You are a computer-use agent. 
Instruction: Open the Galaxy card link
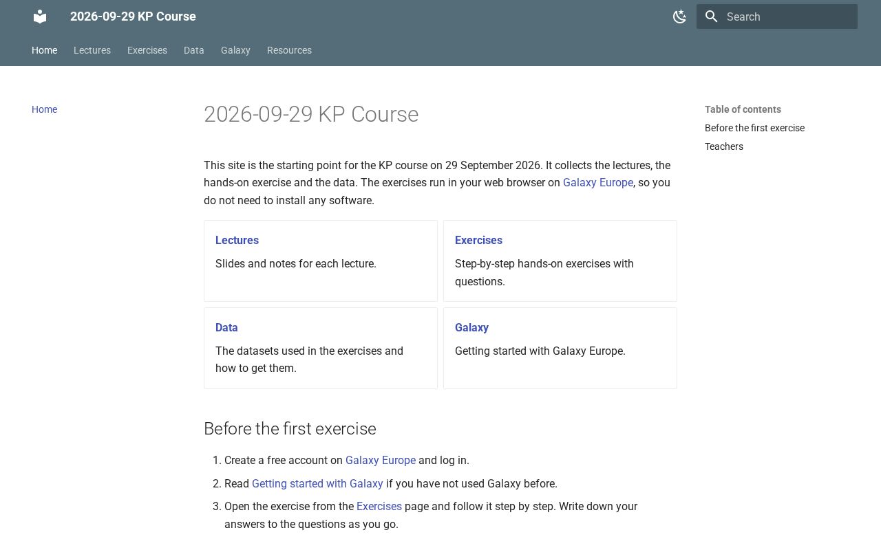471,327
